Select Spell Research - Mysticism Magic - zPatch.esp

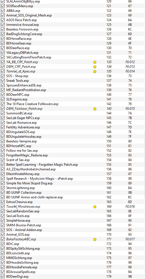click(40, 179)
